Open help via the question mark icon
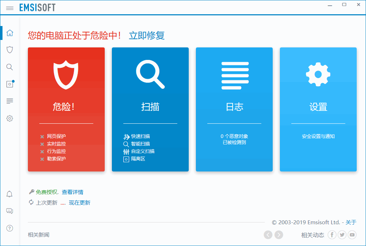Screen dimensions: 366x246 pyautogui.click(x=9, y=228)
